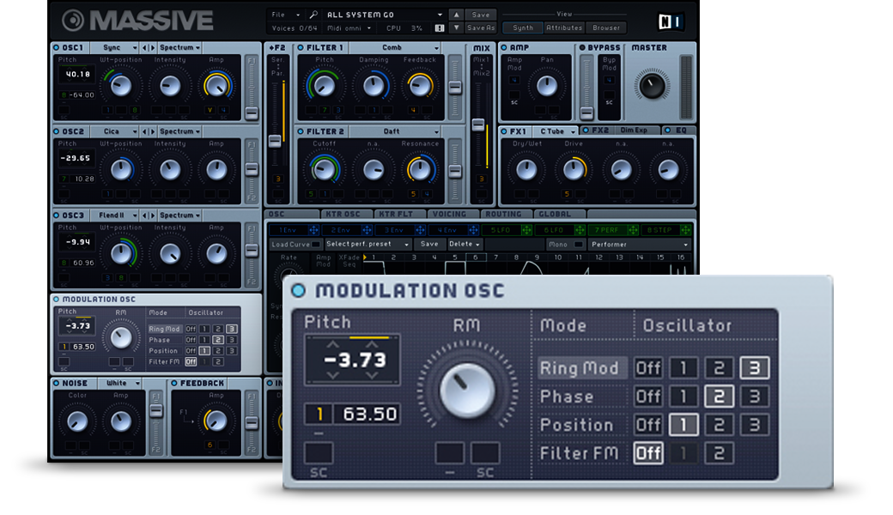Switch to the Attributes view tab

[x=564, y=27]
